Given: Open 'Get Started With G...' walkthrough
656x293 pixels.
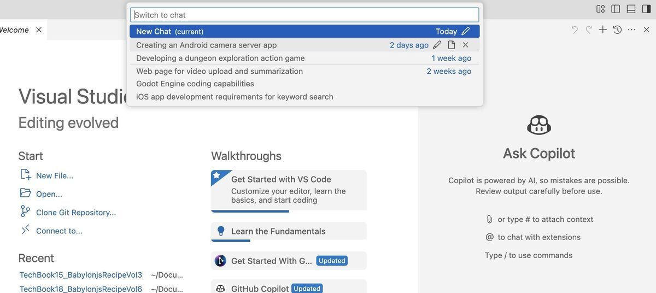Looking at the screenshot, I should [x=289, y=261].
